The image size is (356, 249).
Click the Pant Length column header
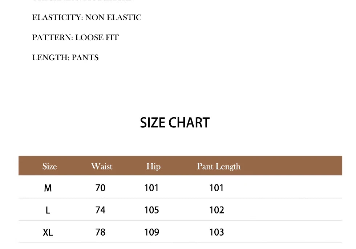[219, 166]
